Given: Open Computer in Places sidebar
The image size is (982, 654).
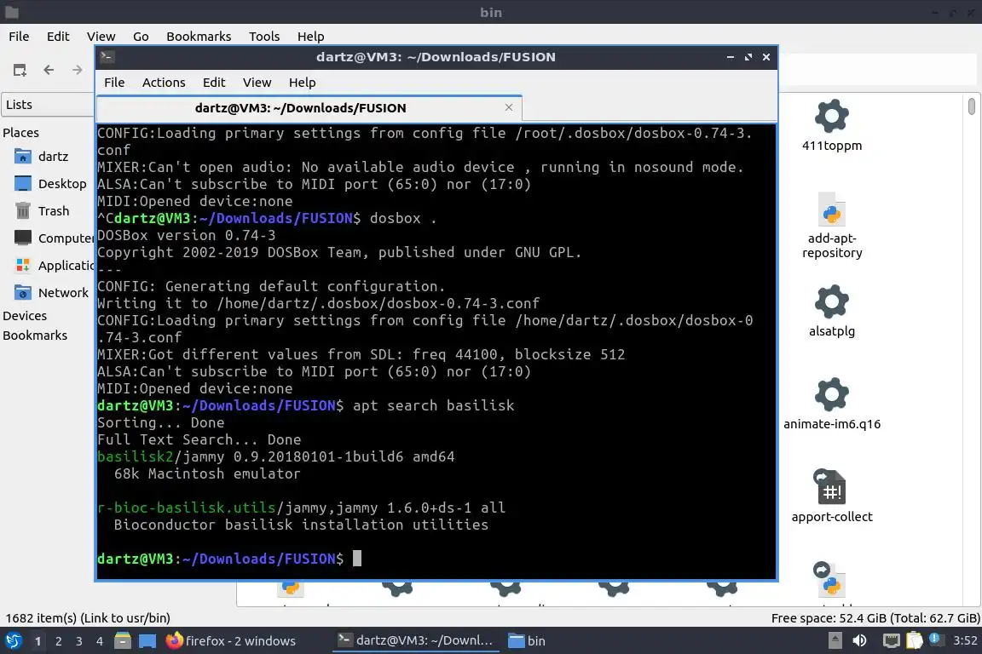Looking at the screenshot, I should (66, 238).
